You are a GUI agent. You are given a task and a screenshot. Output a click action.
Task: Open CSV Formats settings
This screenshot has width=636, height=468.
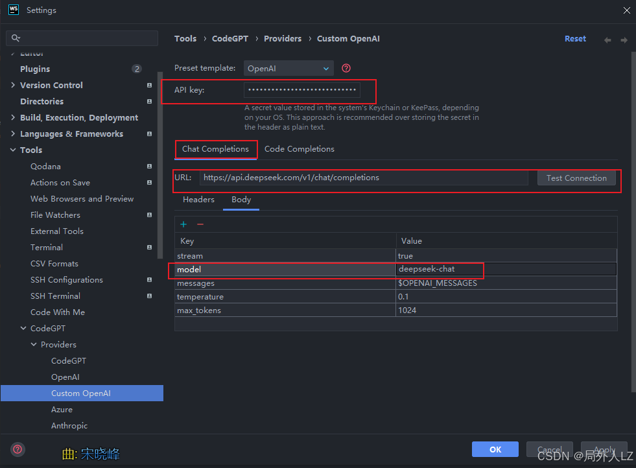pyautogui.click(x=54, y=264)
